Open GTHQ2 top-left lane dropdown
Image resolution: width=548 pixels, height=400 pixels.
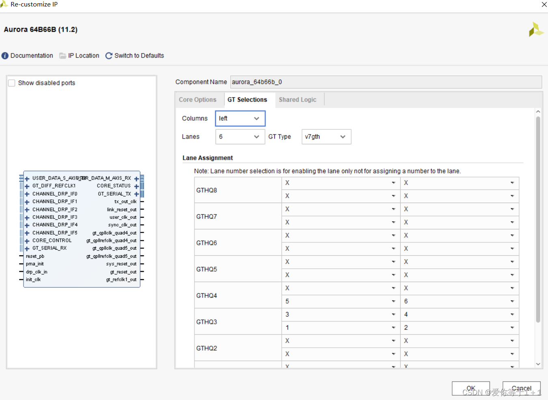pos(341,341)
